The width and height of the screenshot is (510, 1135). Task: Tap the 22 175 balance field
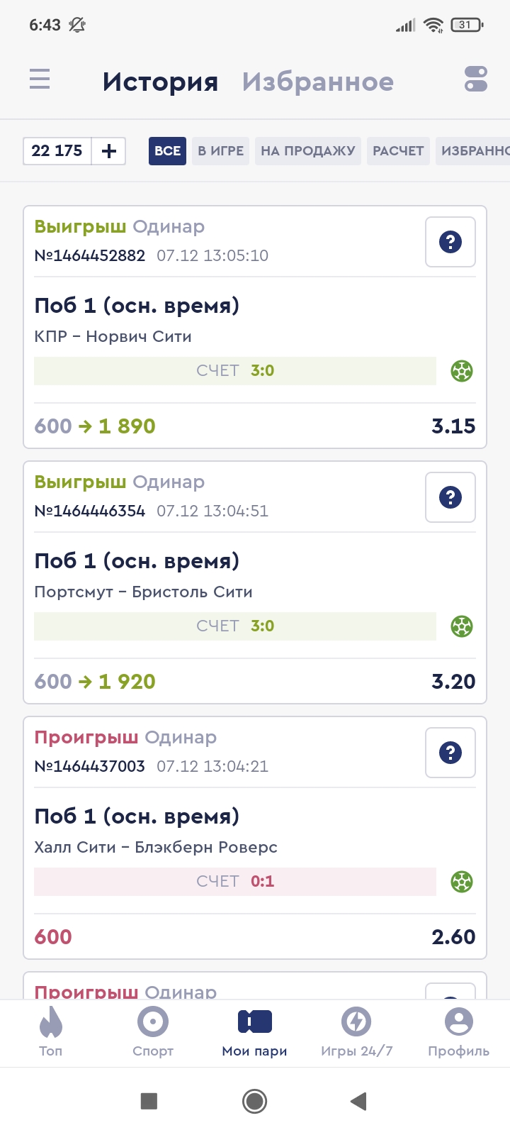point(57,151)
